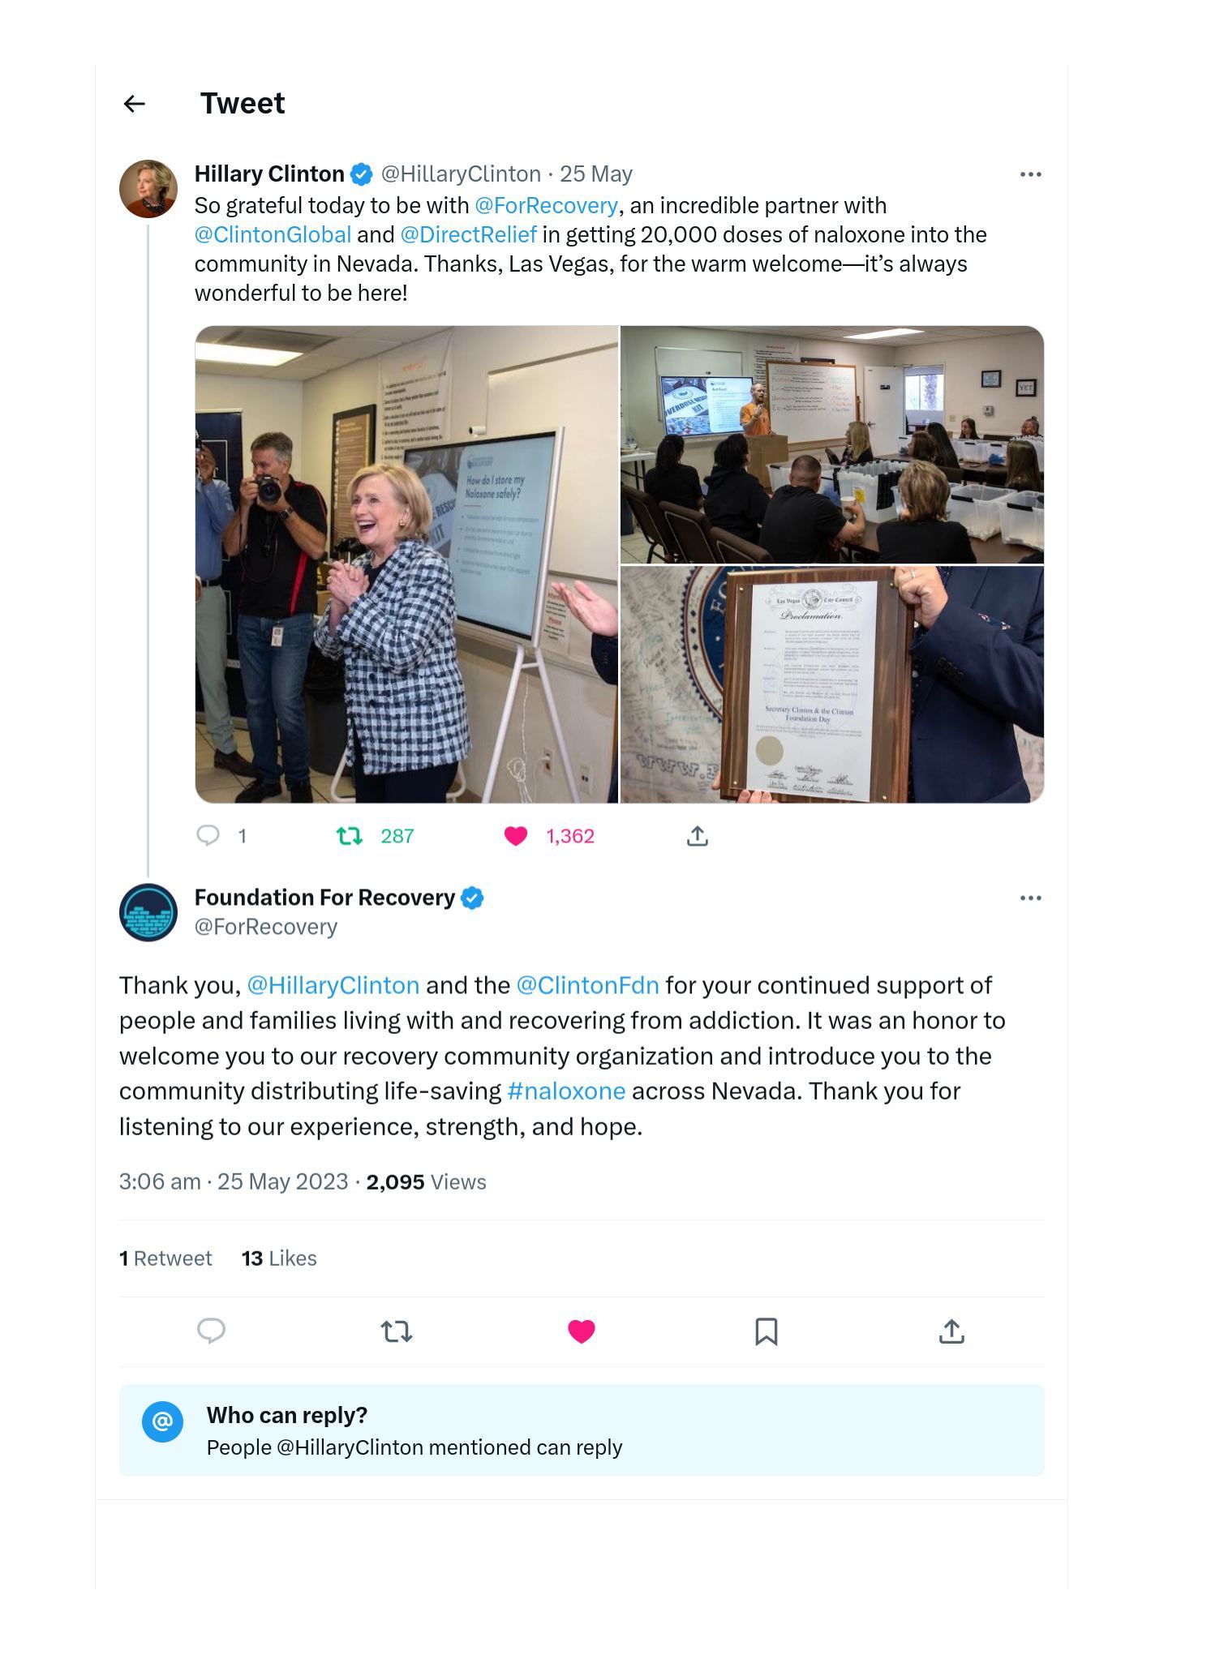The height and width of the screenshot is (1655, 1224).
Task: Toggle the pink heart on the main tweet
Action: click(582, 1331)
